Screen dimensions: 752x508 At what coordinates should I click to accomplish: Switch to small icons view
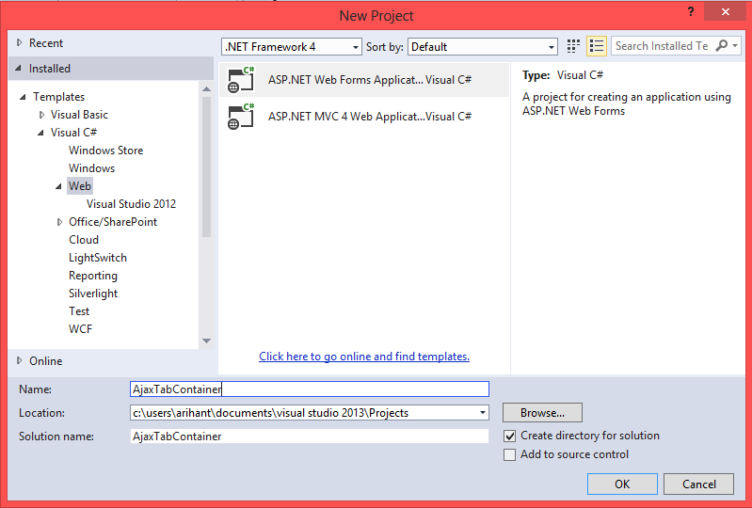click(573, 46)
